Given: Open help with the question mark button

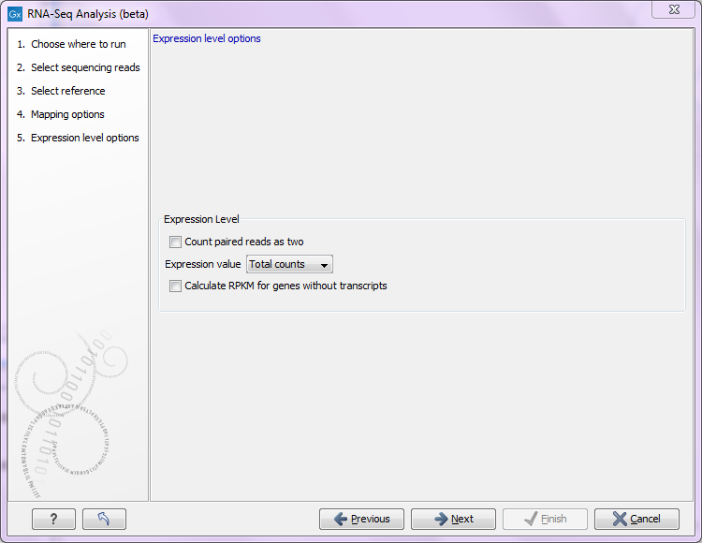Looking at the screenshot, I should (x=53, y=519).
